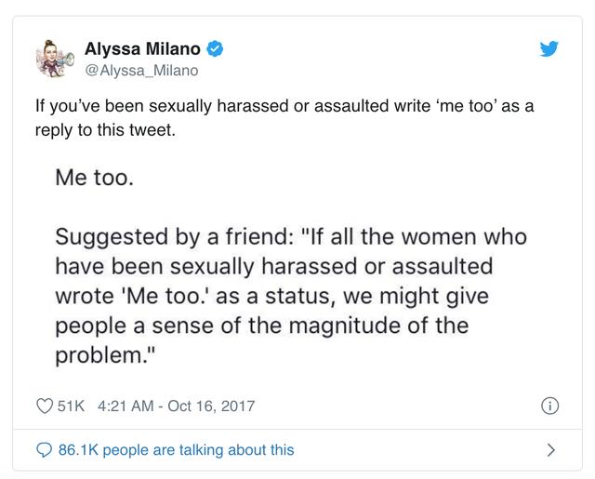
Task: Open the tweet info icon
Action: click(549, 406)
